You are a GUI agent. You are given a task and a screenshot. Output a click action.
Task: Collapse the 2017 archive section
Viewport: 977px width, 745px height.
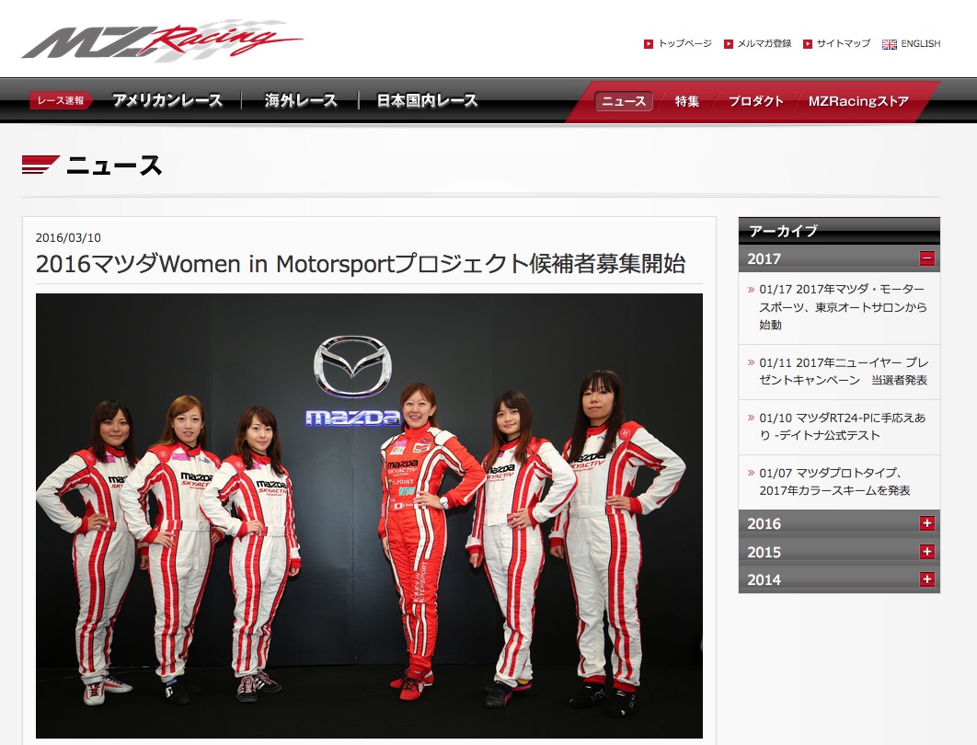point(926,258)
